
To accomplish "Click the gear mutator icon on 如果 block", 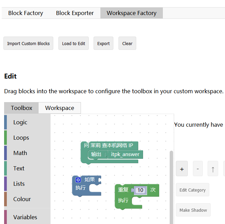I will tap(78, 180).
